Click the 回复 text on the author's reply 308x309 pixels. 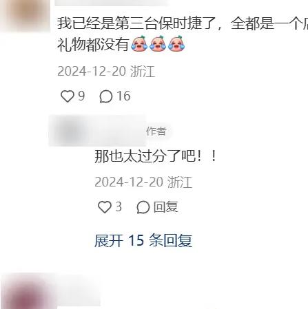pos(165,207)
